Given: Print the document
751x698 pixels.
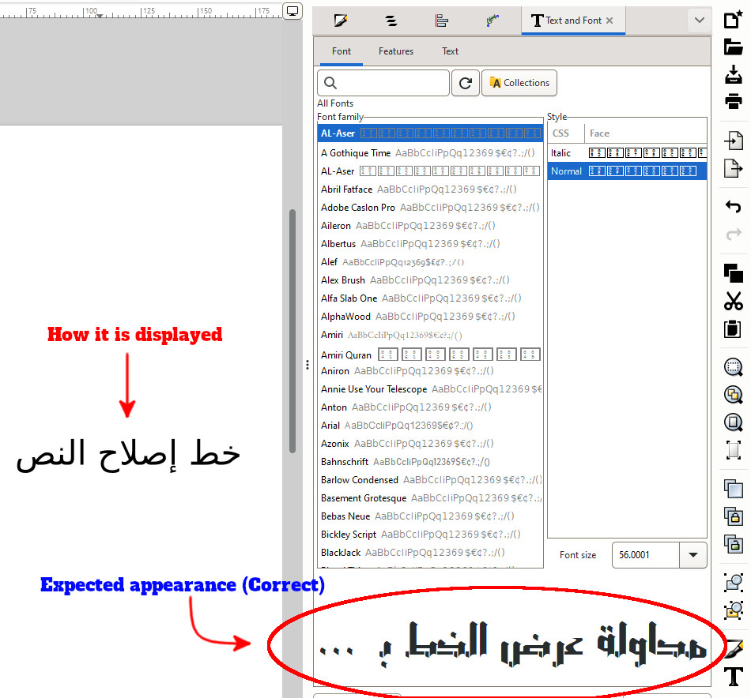Looking at the screenshot, I should click(x=734, y=101).
